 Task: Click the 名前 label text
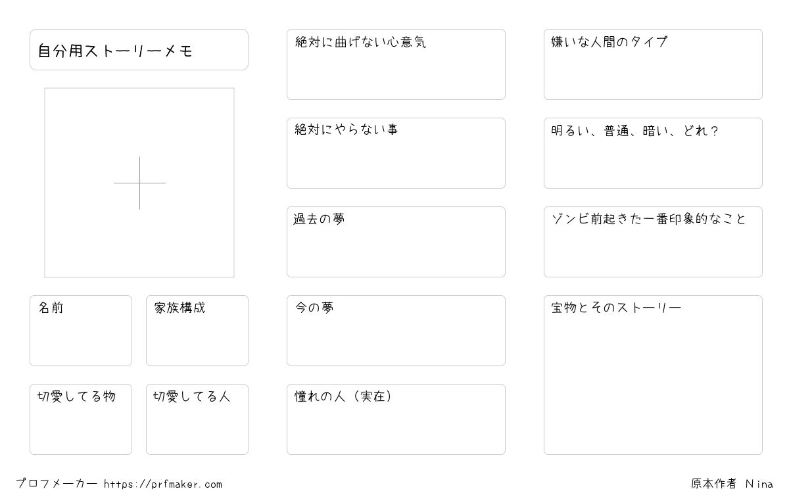click(51, 308)
